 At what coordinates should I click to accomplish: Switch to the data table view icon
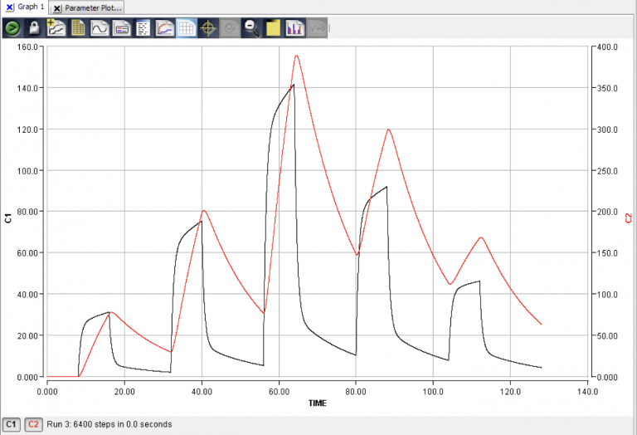coord(78,28)
